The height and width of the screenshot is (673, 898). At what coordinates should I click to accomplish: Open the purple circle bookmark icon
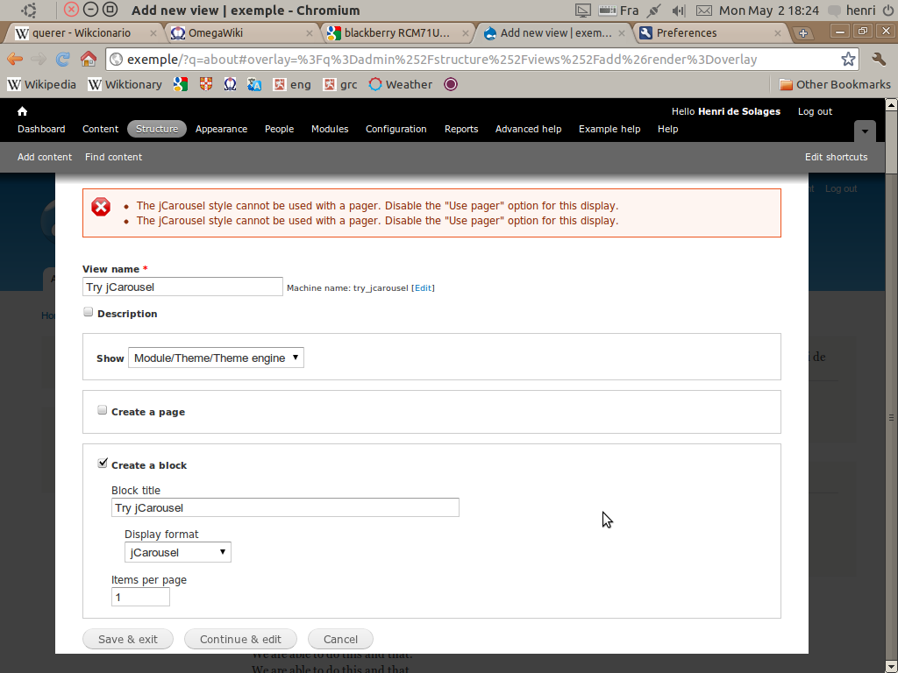[451, 85]
